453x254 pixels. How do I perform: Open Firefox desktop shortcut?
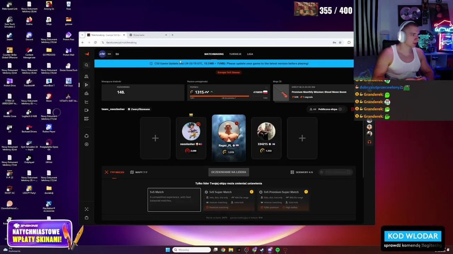[x=29, y=21]
